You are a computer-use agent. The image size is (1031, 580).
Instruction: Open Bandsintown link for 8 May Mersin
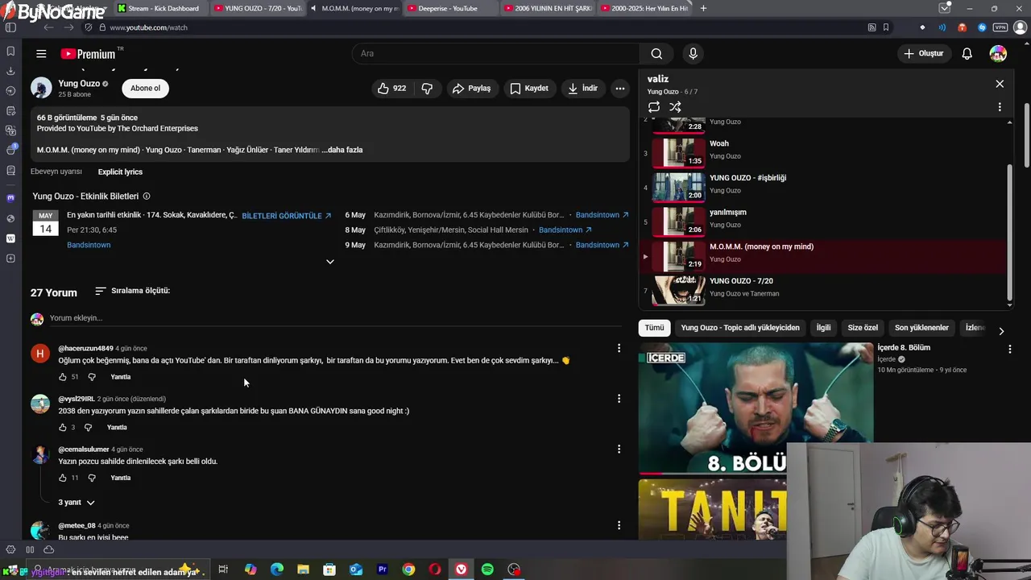(x=565, y=230)
